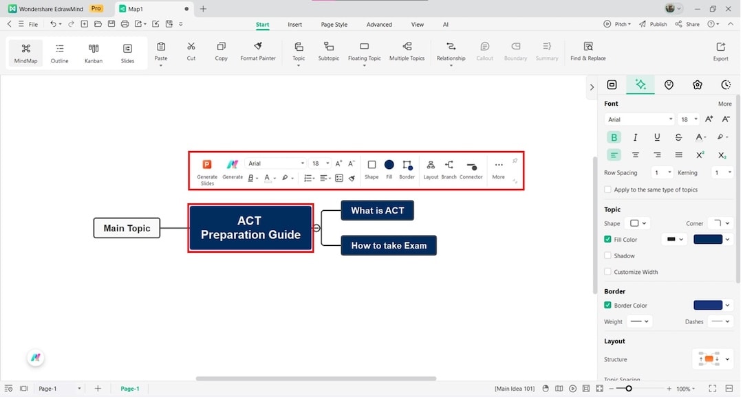Image resolution: width=743 pixels, height=399 pixels.
Task: Open the Corner style dropdown
Action: pyautogui.click(x=721, y=223)
